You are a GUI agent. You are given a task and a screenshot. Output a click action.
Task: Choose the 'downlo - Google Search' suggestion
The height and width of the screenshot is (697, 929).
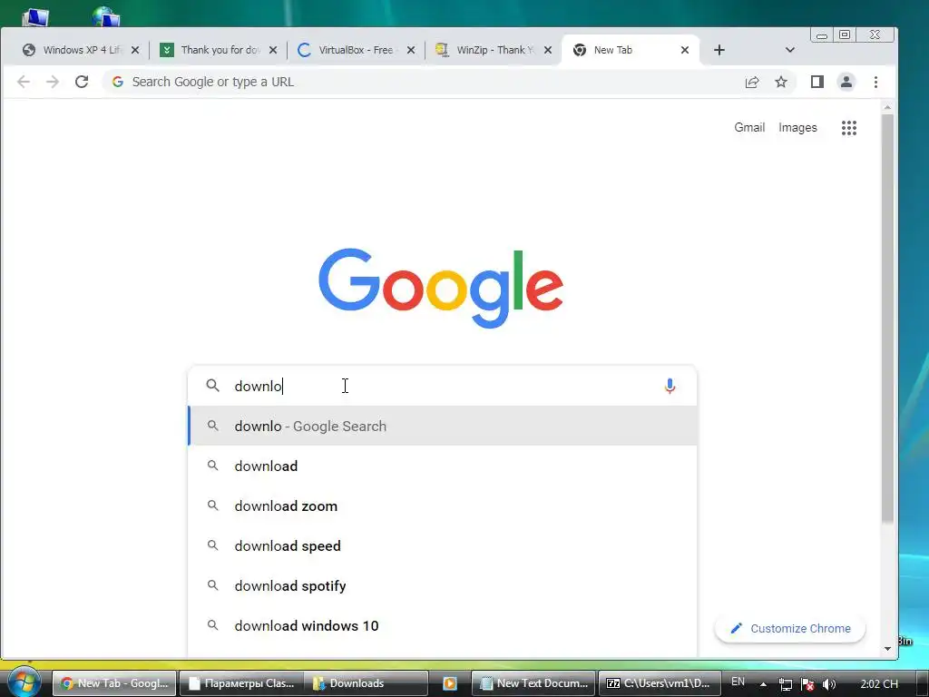pos(442,427)
